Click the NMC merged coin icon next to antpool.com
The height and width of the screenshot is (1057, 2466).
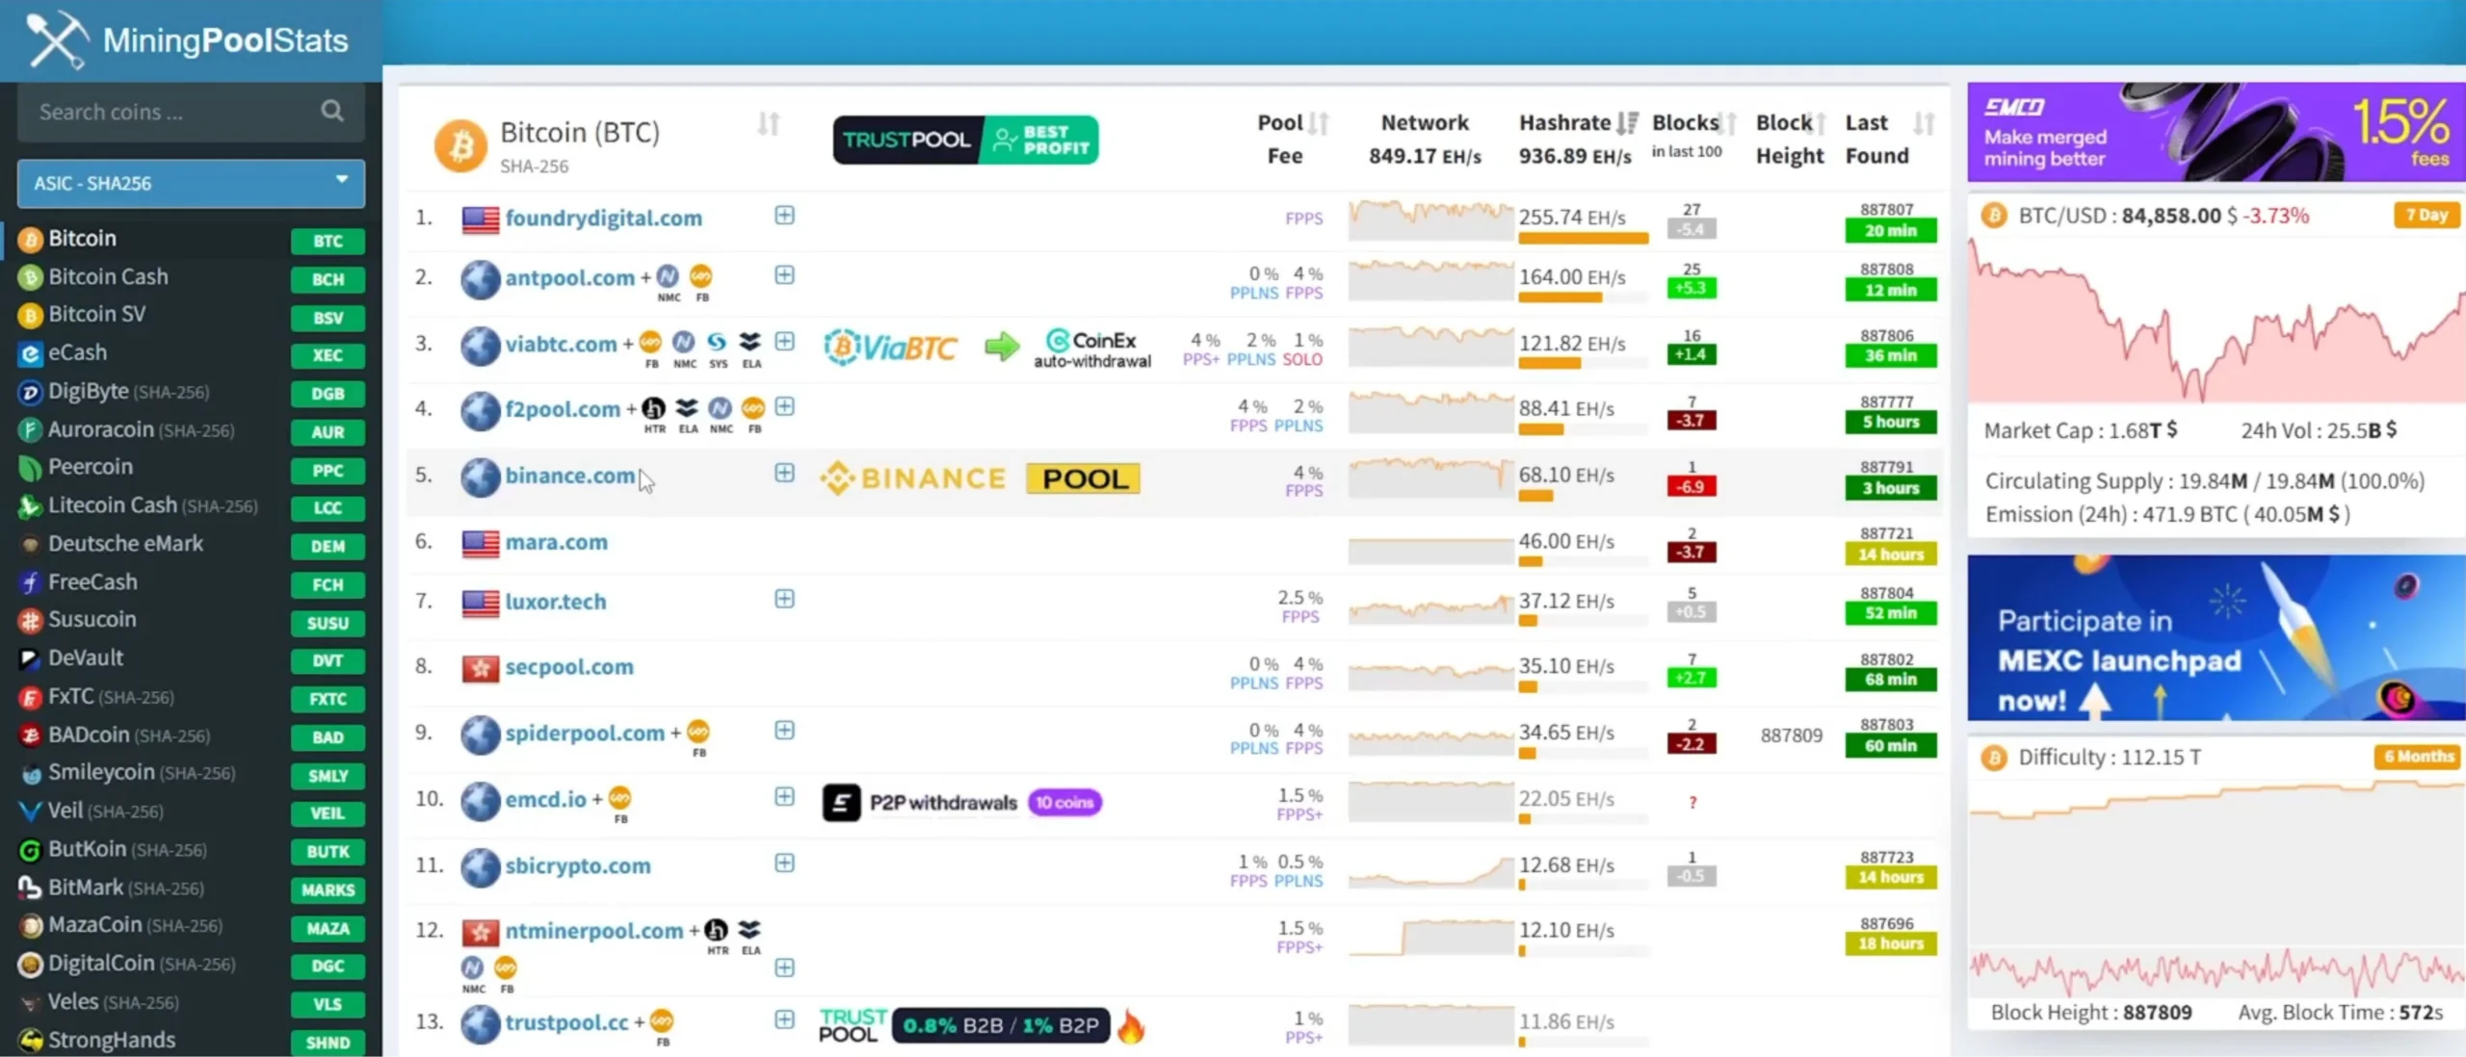click(668, 277)
